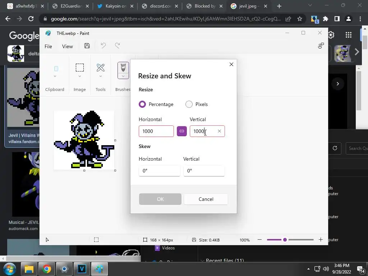The image size is (368, 276).
Task: Switch to the Kakyoin Twitter tab
Action: [x=115, y=6]
